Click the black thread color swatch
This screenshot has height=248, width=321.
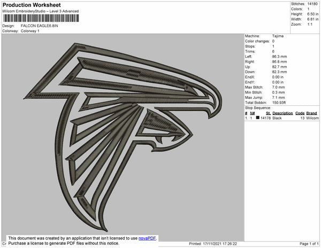258,118
